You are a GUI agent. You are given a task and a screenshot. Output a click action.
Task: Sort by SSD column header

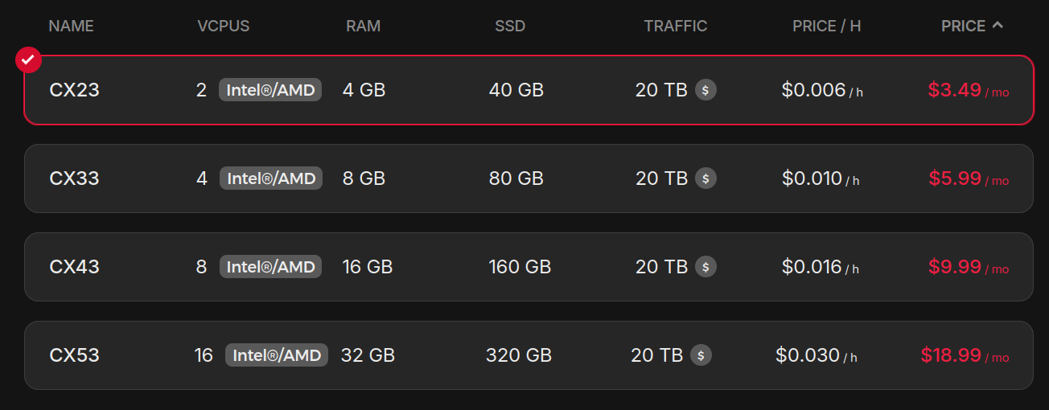pos(510,26)
